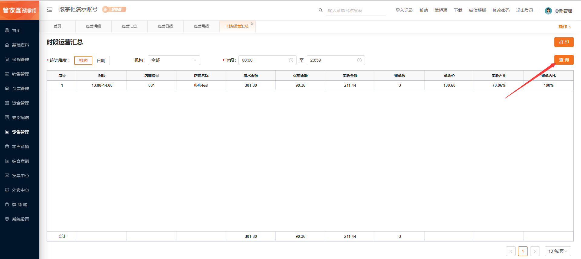Screen dimensions: 581x259
Task: Click the 查询 button
Action: tap(564, 60)
